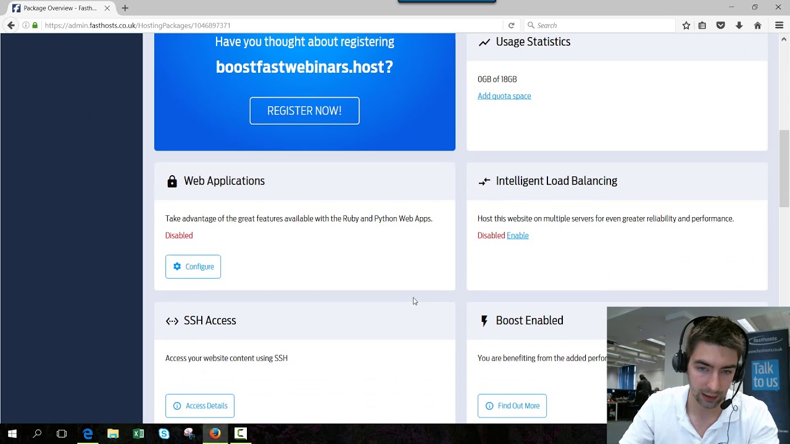Click the page vertical scrollbar thumb
Image resolution: width=790 pixels, height=444 pixels.
tap(784, 168)
